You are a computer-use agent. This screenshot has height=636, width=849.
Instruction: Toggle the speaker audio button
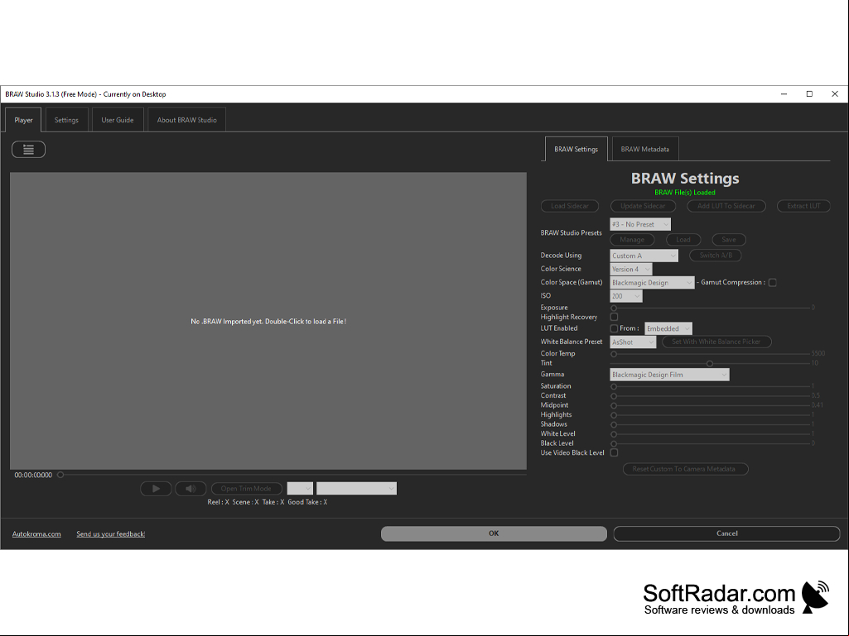pyautogui.click(x=191, y=489)
